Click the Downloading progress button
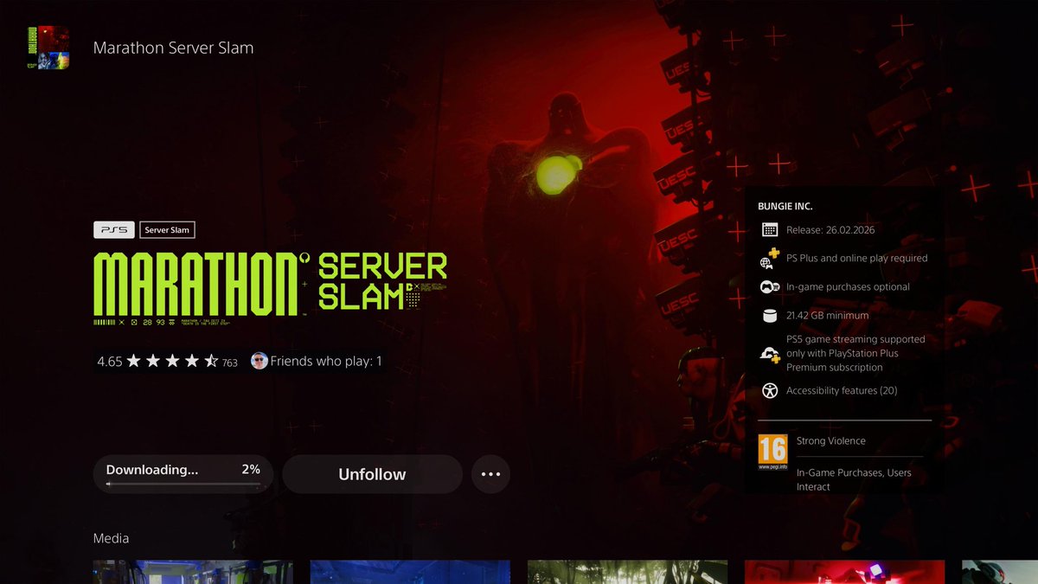 [183, 474]
